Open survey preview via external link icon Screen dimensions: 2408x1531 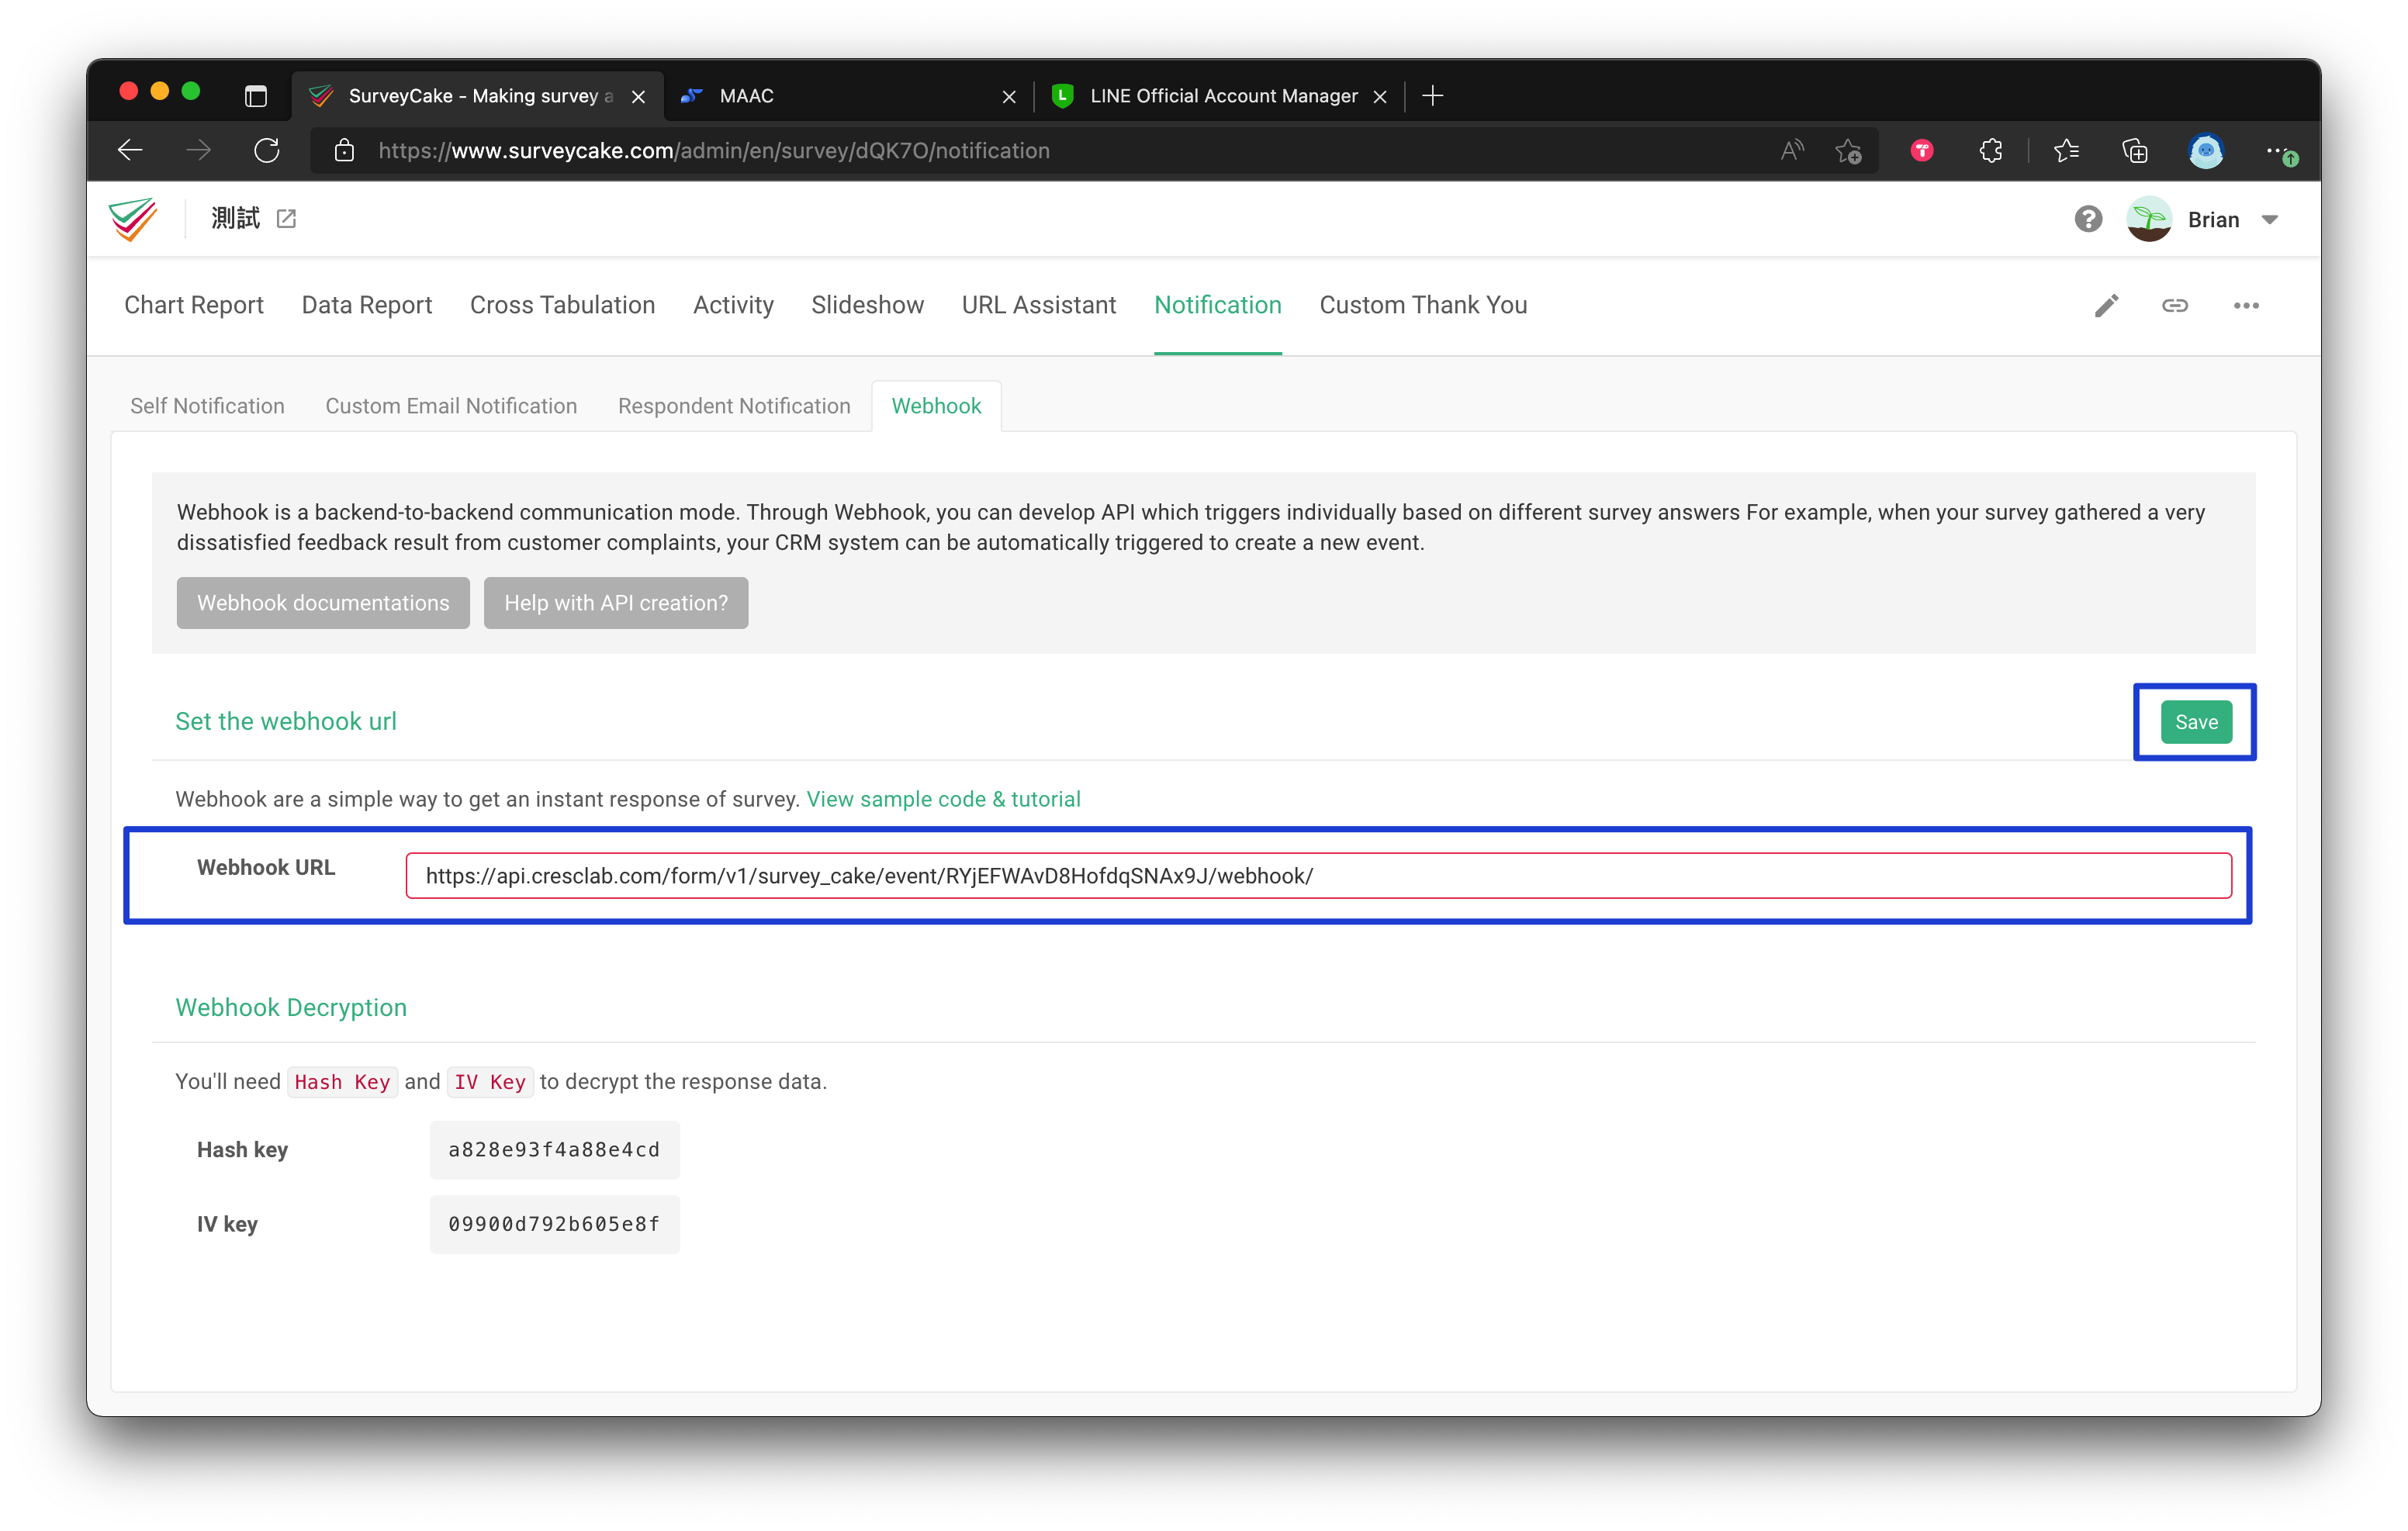(x=287, y=218)
